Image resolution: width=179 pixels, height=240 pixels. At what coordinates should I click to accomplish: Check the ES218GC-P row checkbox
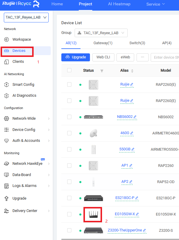tap(69, 198)
